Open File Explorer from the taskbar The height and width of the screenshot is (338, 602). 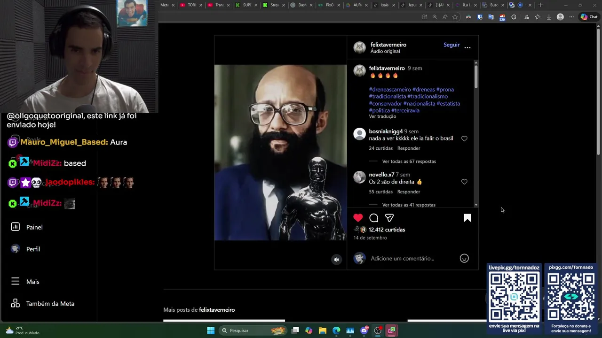(x=323, y=330)
